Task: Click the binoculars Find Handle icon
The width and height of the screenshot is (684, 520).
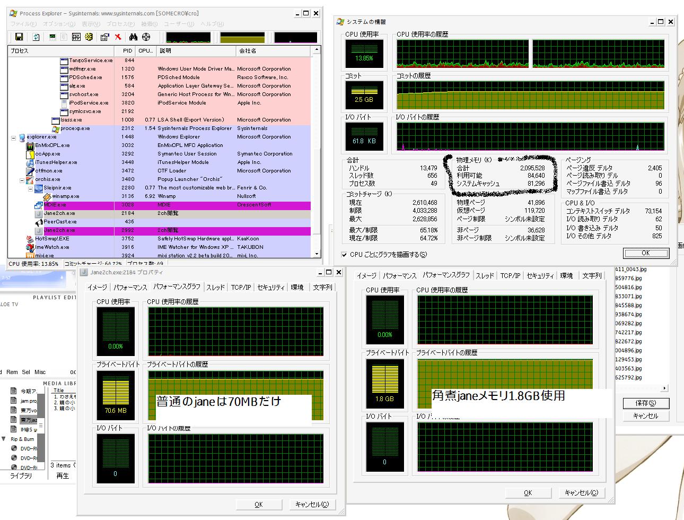Action: pyautogui.click(x=134, y=37)
